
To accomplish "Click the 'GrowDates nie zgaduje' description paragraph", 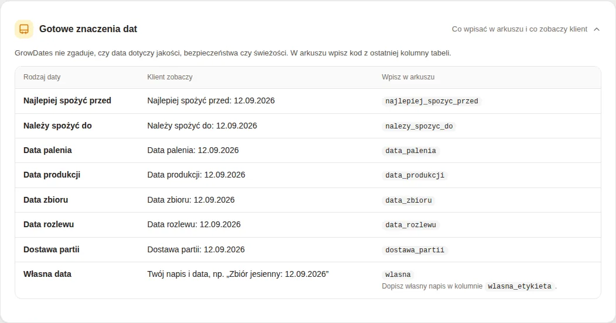I will tap(232, 53).
